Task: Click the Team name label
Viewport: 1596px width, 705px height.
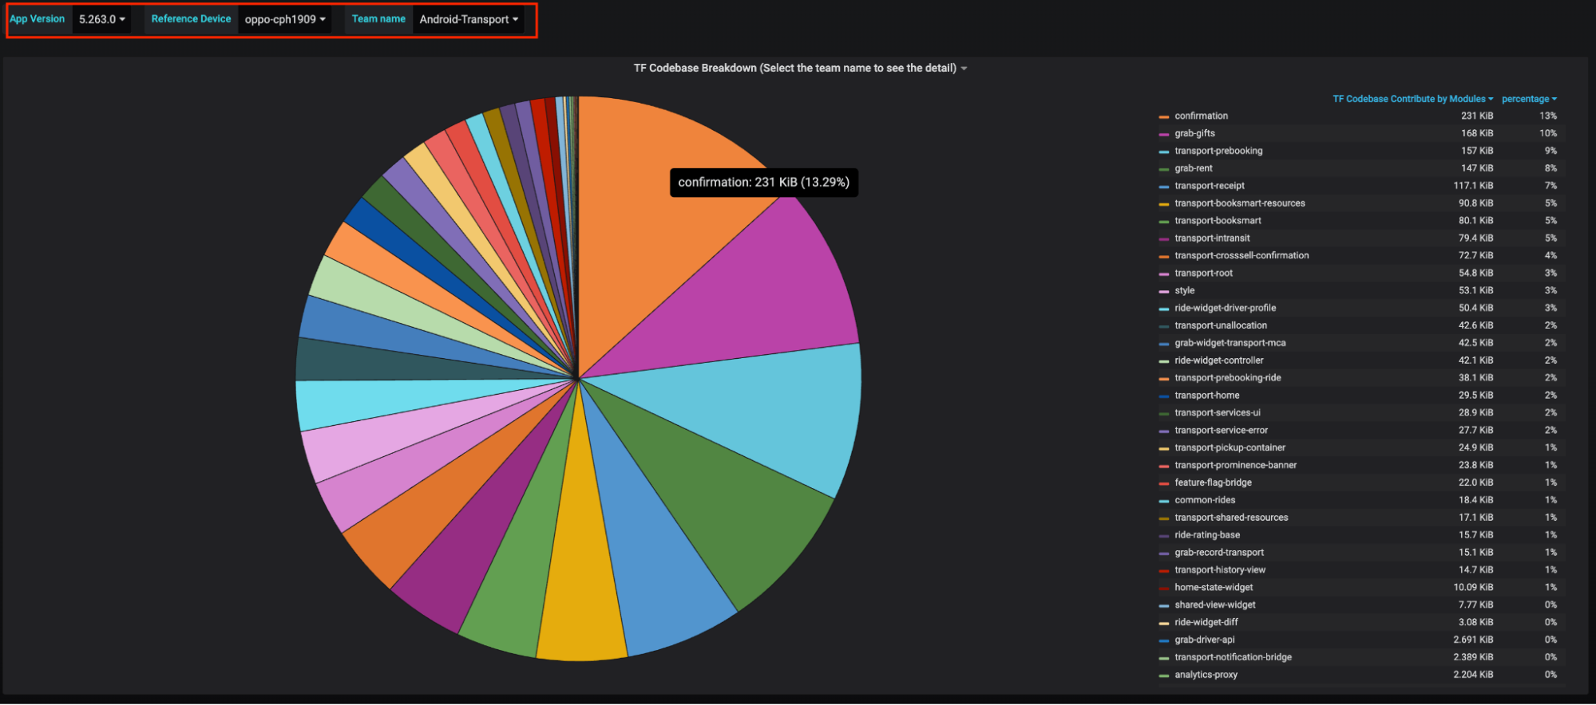Action: pos(378,19)
